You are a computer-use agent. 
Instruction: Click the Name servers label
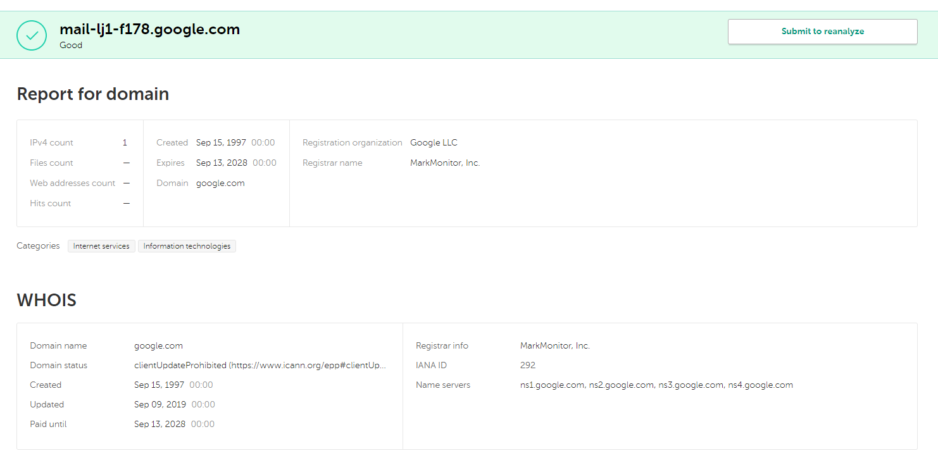pos(443,385)
